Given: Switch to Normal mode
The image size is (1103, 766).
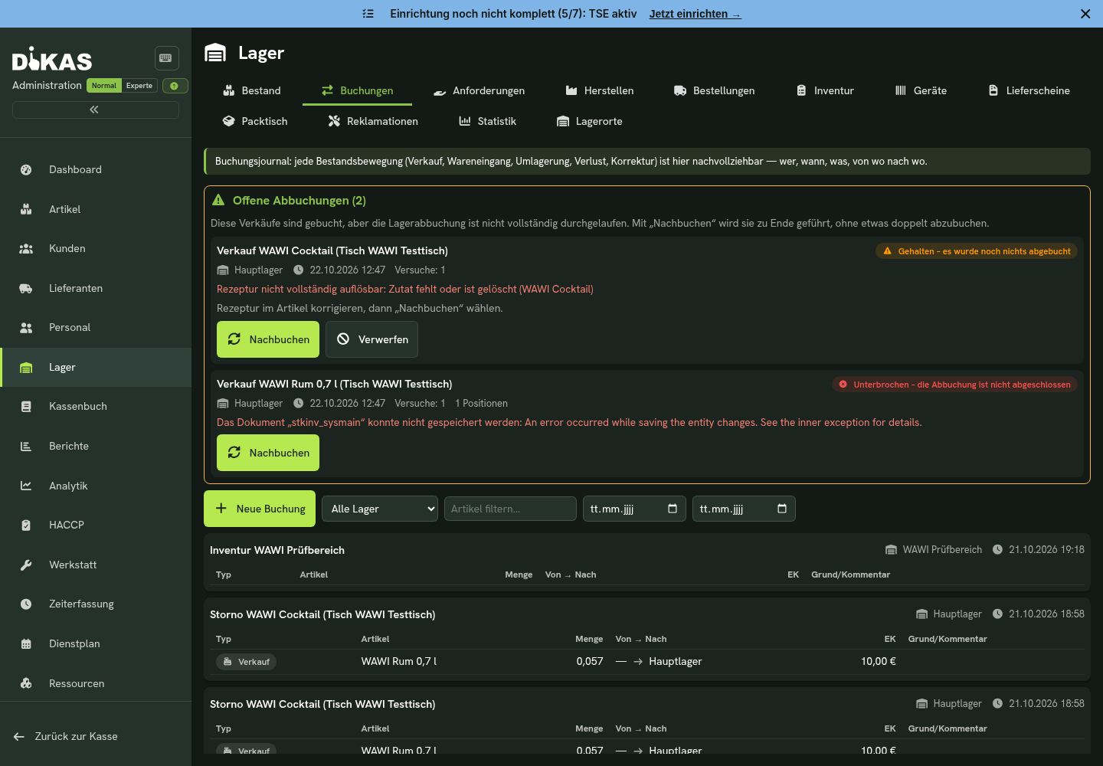Looking at the screenshot, I should pyautogui.click(x=104, y=86).
